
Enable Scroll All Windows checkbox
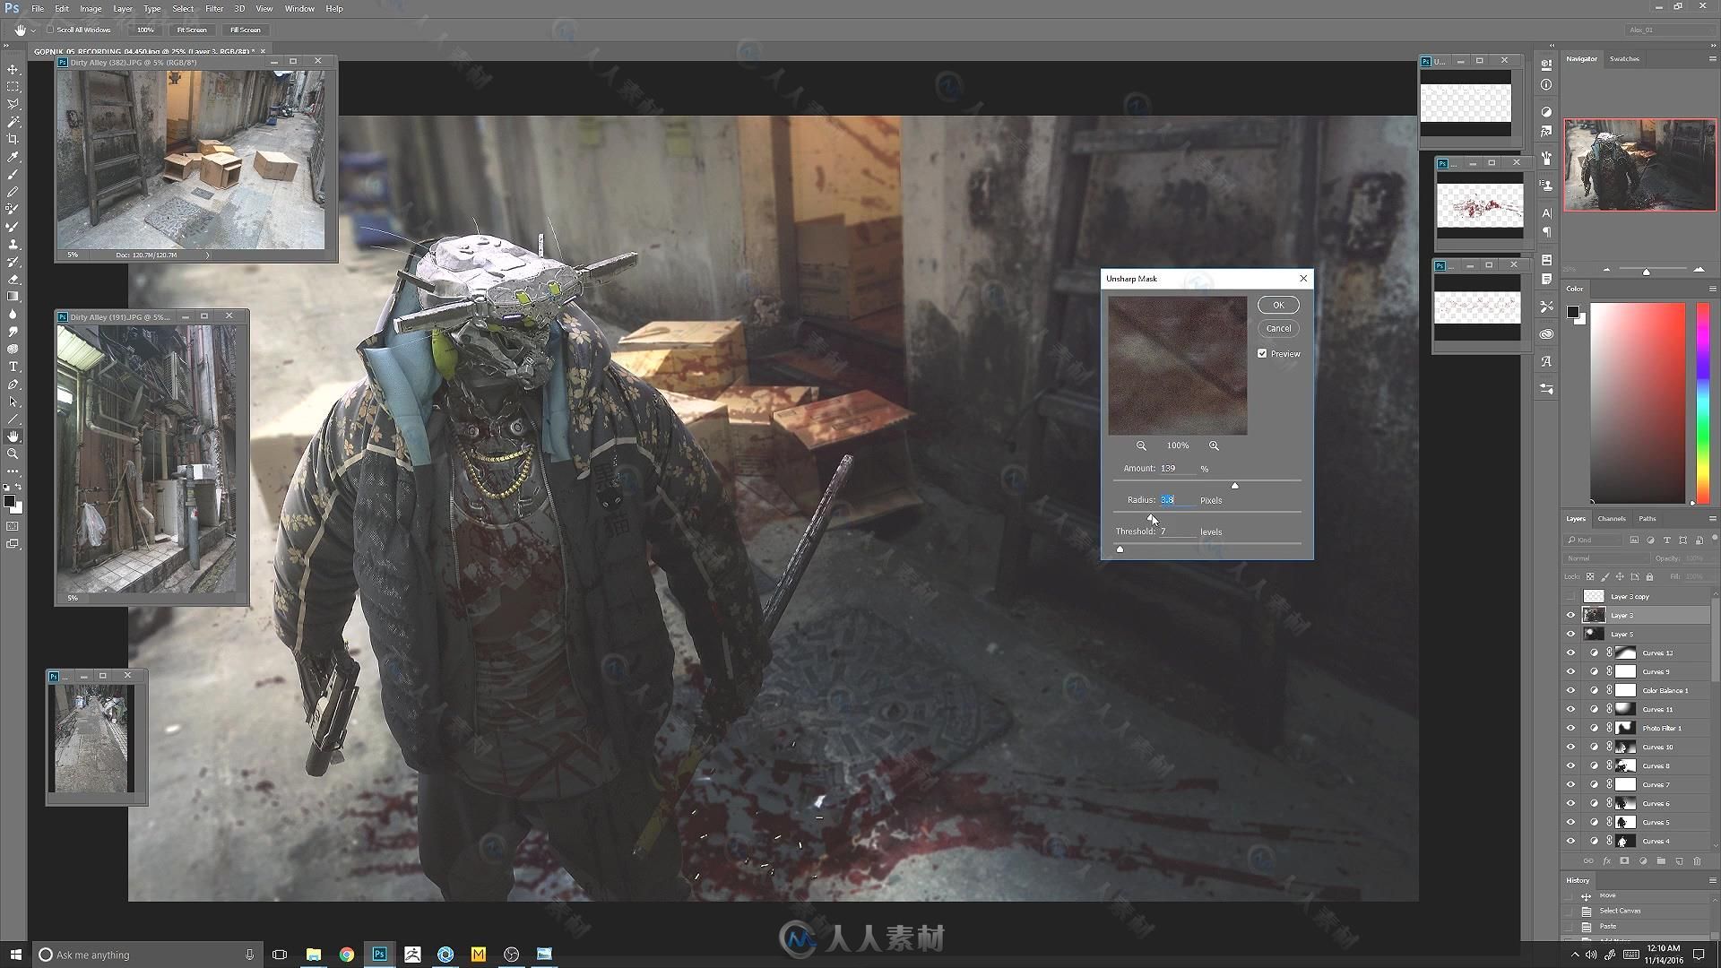[x=50, y=30]
